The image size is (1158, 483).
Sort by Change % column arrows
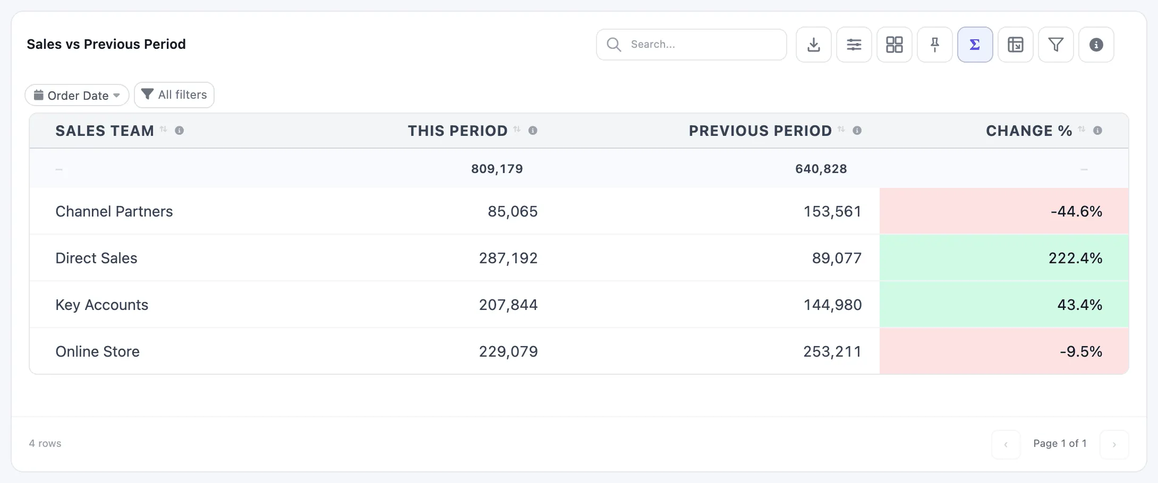point(1082,130)
